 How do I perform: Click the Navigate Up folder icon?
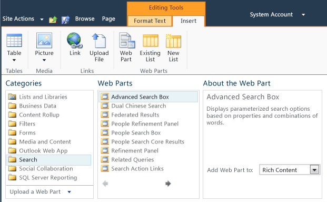coord(53,20)
